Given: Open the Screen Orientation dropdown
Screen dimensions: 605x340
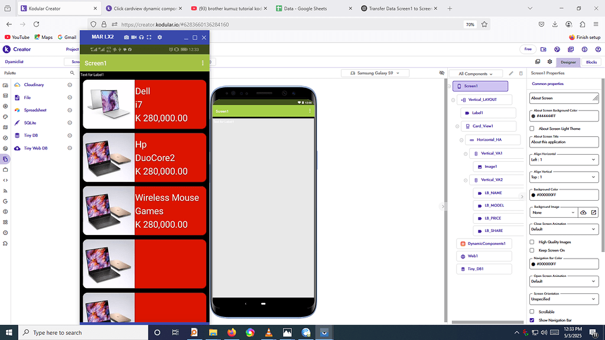Looking at the screenshot, I should click(564, 299).
